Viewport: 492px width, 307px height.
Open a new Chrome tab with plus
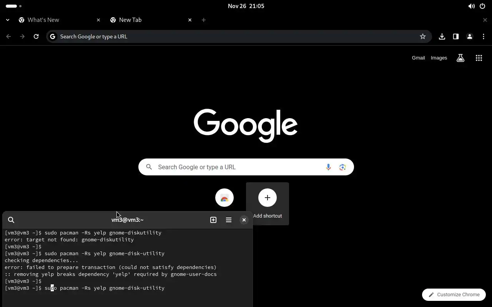pyautogui.click(x=204, y=20)
